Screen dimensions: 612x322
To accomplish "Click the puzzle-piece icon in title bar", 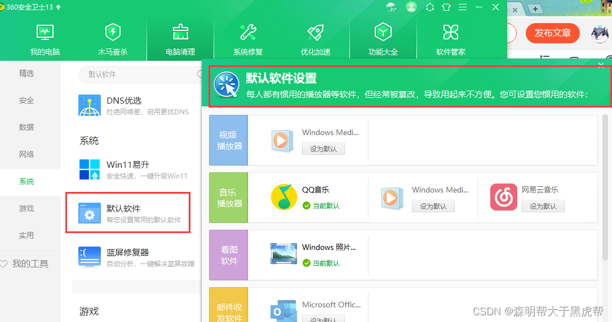I will pos(430,7).
